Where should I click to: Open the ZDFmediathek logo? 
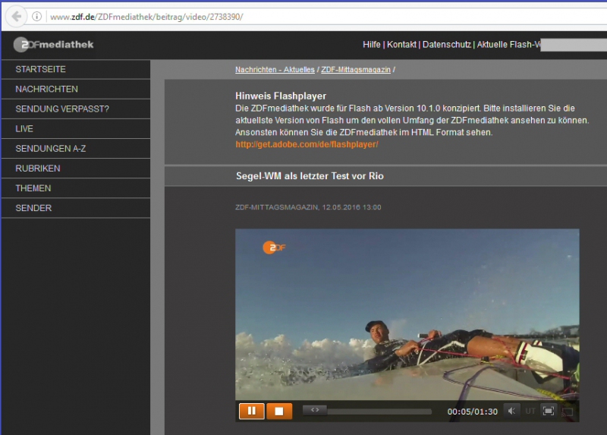coord(54,45)
